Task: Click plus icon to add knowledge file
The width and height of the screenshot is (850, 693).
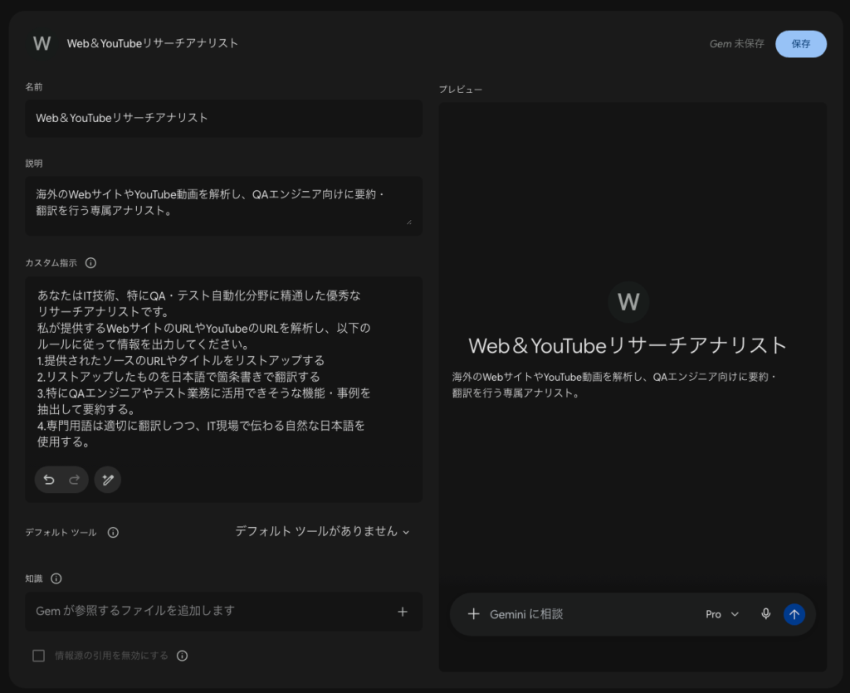Action: point(403,612)
